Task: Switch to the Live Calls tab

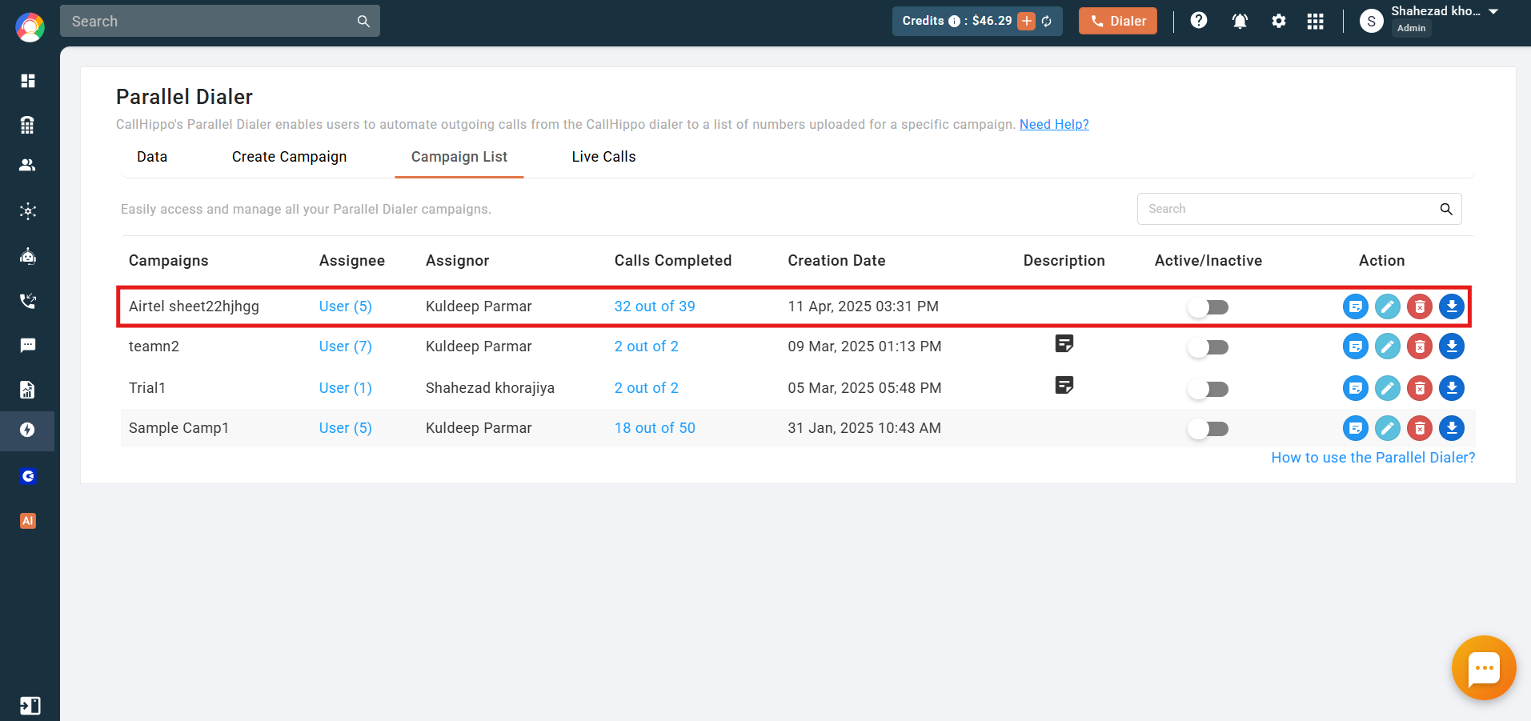Action: pyautogui.click(x=603, y=157)
